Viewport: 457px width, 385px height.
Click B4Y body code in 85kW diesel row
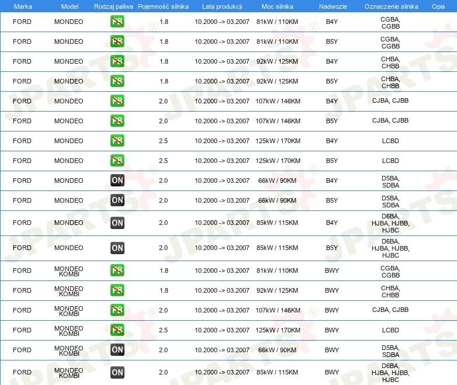[332, 223]
